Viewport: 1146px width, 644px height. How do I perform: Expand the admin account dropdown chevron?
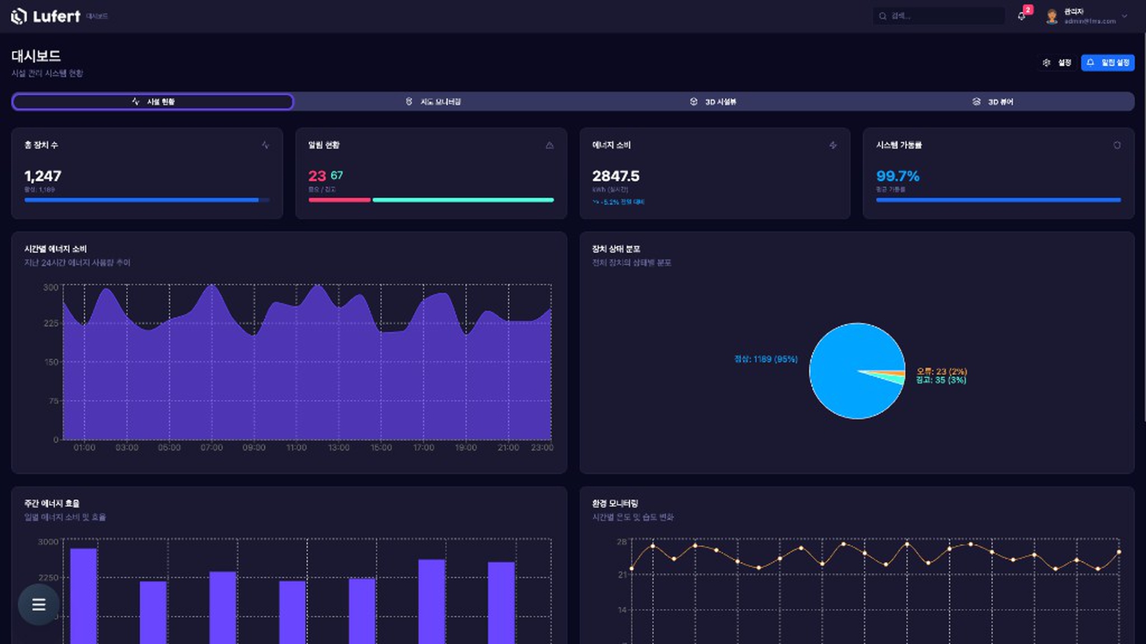[x=1125, y=16]
